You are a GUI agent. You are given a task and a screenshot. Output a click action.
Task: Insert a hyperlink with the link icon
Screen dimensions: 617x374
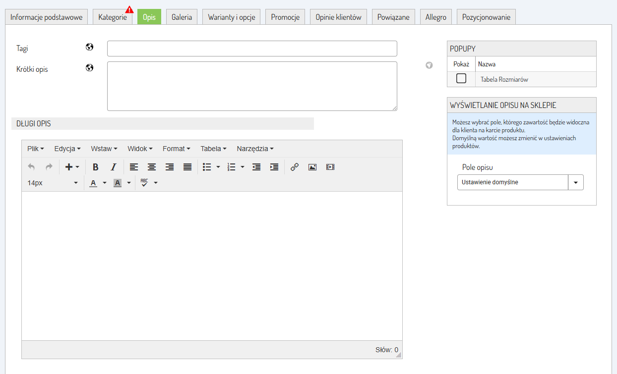295,167
